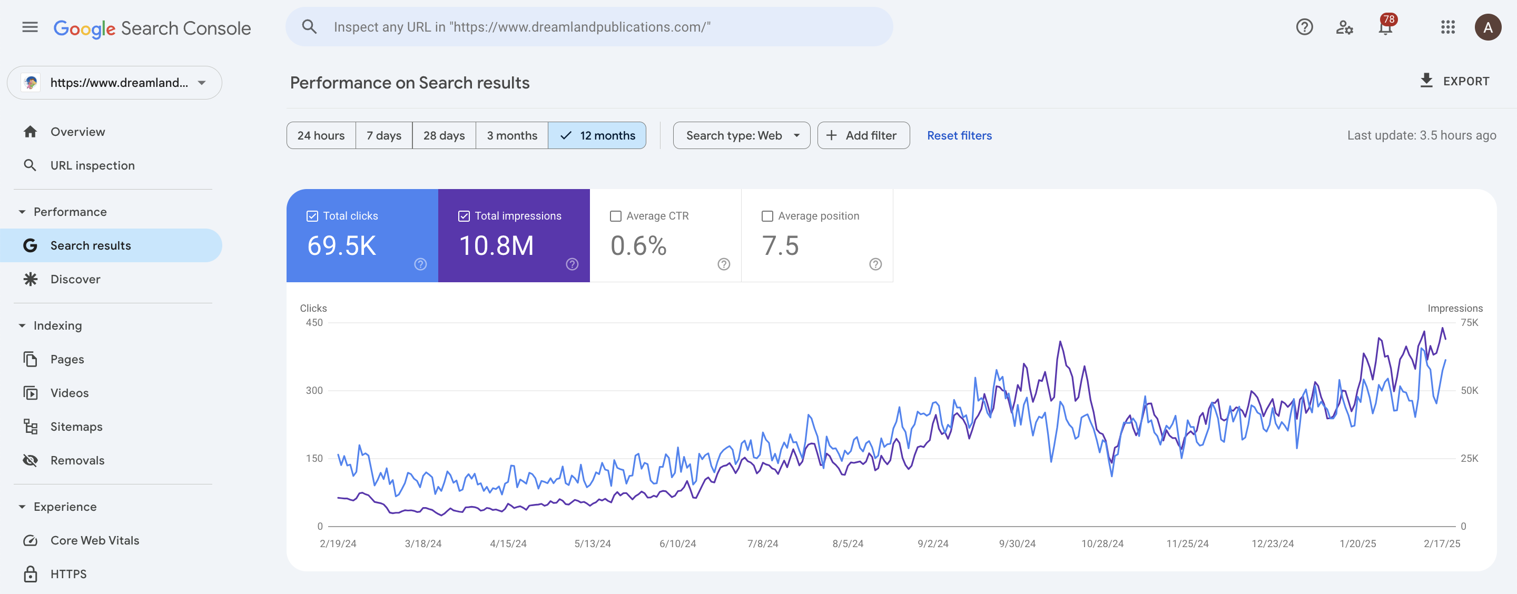Screen dimensions: 1517x594
Task: Open the Search type: Web dropdown
Action: [741, 135]
